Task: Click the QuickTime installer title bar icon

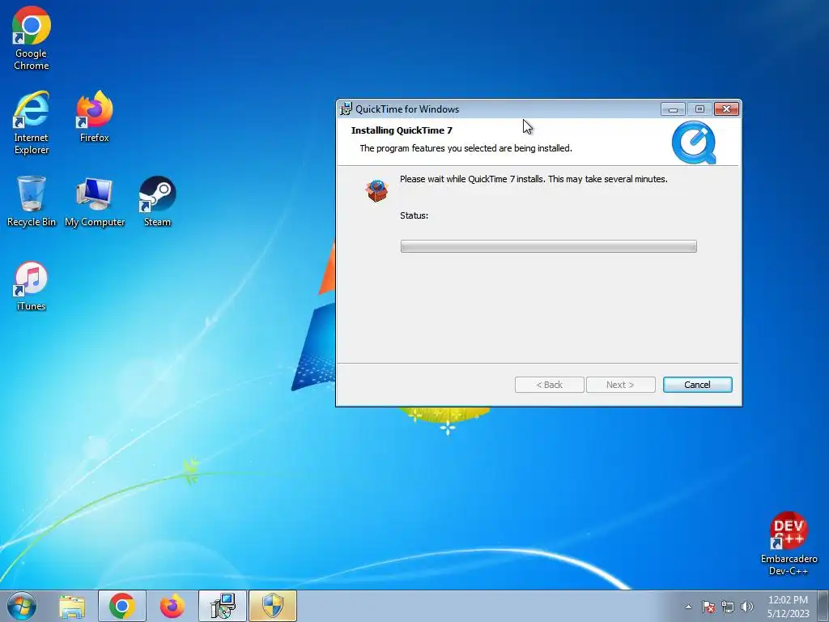Action: pyautogui.click(x=346, y=109)
